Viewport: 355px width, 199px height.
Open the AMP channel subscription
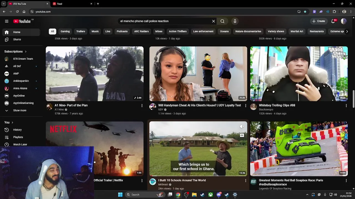(x=21, y=74)
